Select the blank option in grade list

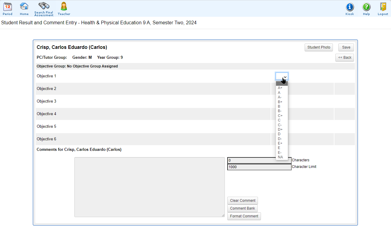[x=282, y=83]
